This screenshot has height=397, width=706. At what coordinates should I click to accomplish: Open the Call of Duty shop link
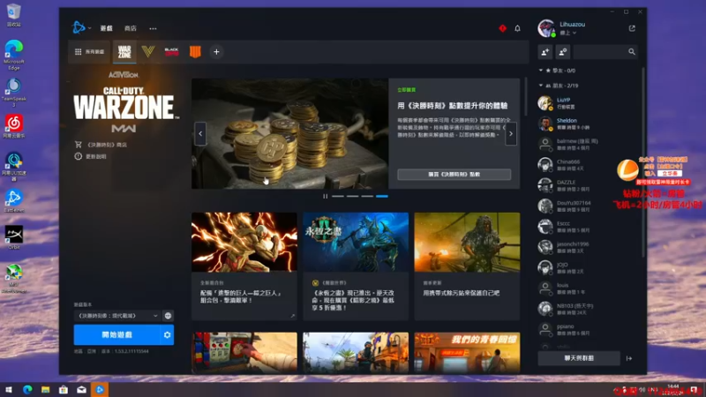click(x=101, y=145)
